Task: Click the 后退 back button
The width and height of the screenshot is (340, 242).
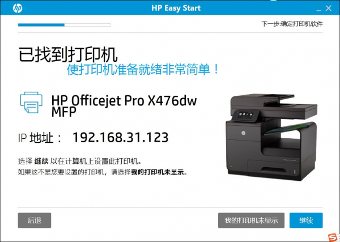Action: point(35,220)
